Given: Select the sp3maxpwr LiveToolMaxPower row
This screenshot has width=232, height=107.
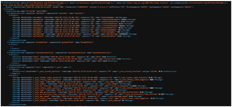Looking at the screenshot, I should pyautogui.click(x=73, y=23).
